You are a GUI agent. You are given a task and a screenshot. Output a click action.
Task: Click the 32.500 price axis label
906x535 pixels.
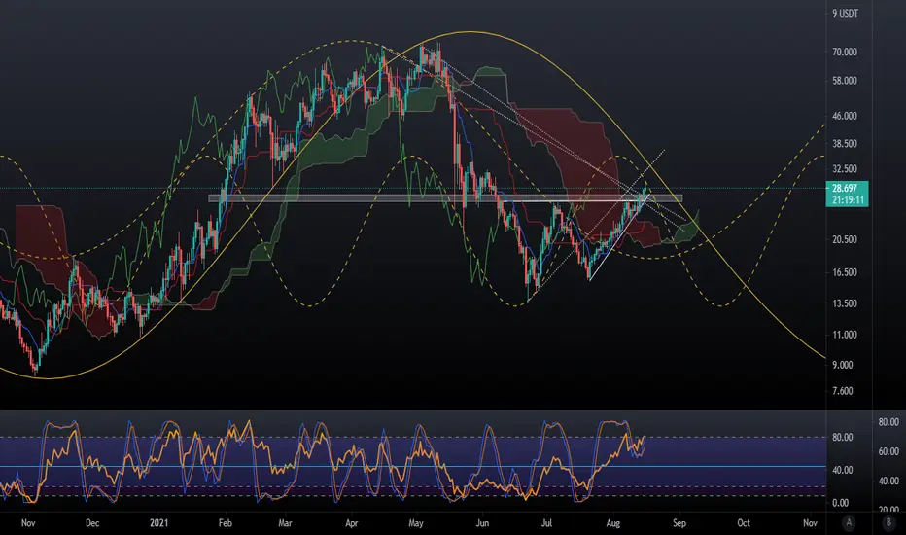(x=844, y=169)
